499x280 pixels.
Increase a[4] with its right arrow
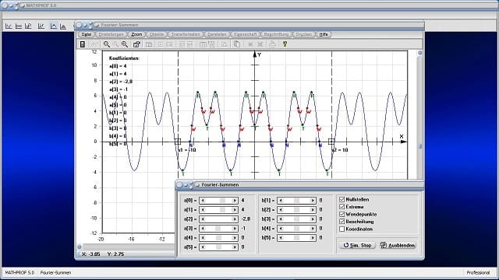tap(235, 238)
